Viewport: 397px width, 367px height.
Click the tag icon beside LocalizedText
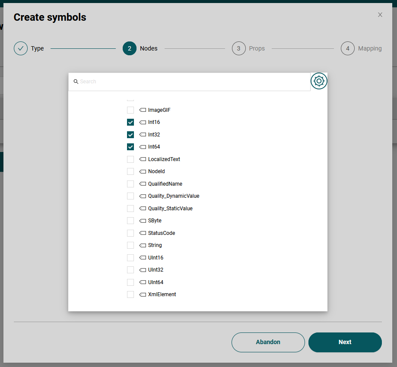click(143, 159)
